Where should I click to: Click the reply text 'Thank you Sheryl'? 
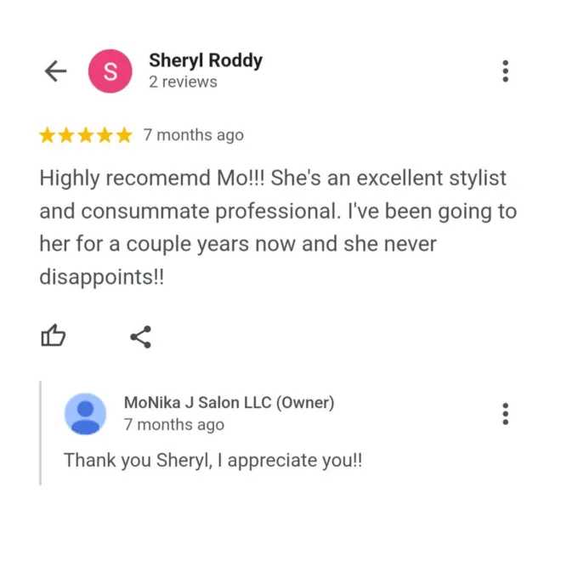[212, 460]
